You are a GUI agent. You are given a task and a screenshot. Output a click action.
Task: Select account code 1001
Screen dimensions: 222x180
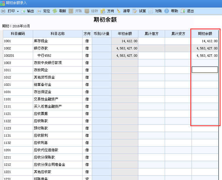click(x=7, y=41)
